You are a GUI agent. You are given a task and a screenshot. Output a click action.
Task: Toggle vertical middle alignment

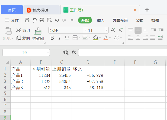[x=138, y=30]
